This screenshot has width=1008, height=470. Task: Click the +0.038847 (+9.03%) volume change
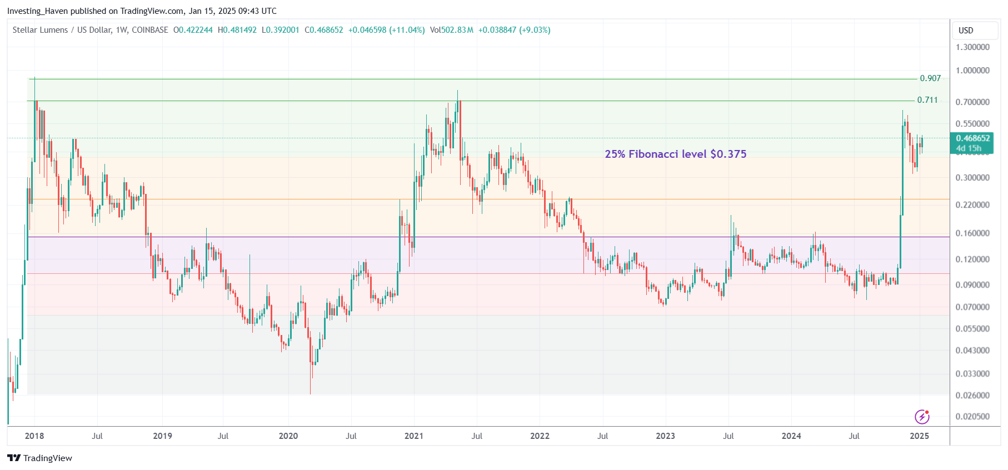click(515, 30)
